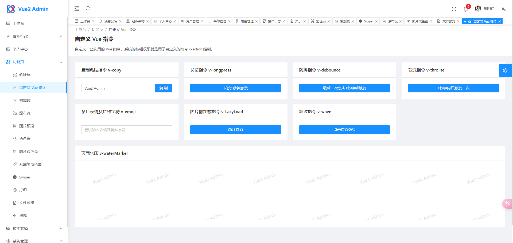Open the blue settings gear drawer
The width and height of the screenshot is (513, 243).
pyautogui.click(x=505, y=70)
